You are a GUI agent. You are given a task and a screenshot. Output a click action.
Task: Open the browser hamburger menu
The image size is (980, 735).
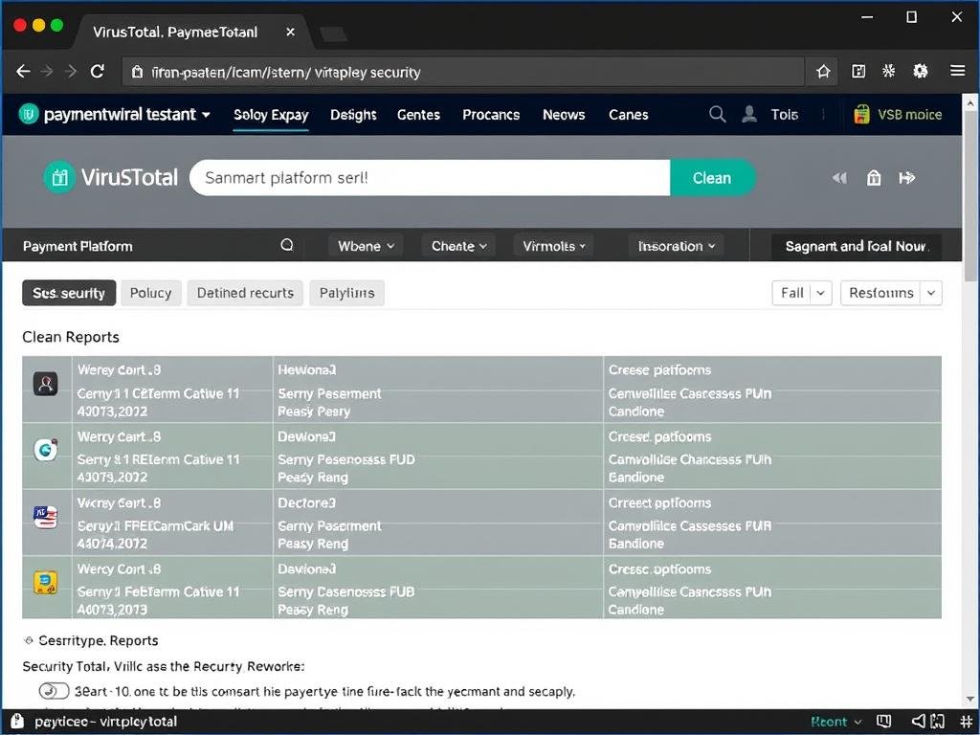pos(957,71)
